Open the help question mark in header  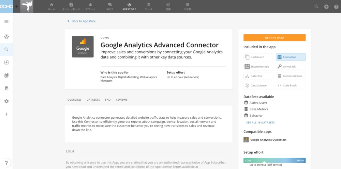336,6
